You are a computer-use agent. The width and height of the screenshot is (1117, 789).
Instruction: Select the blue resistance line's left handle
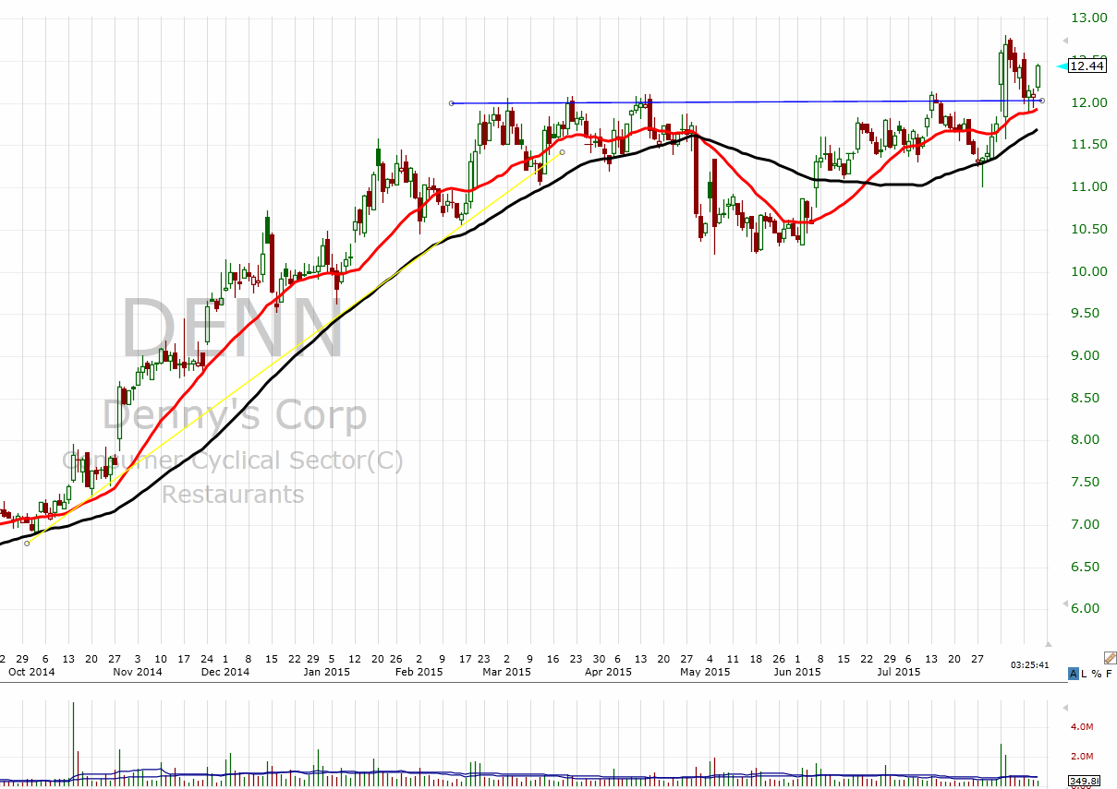tap(451, 103)
